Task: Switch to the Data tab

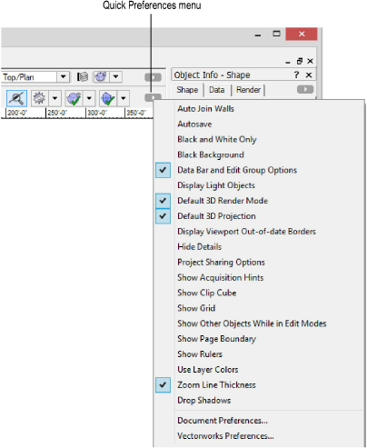Action: point(217,90)
